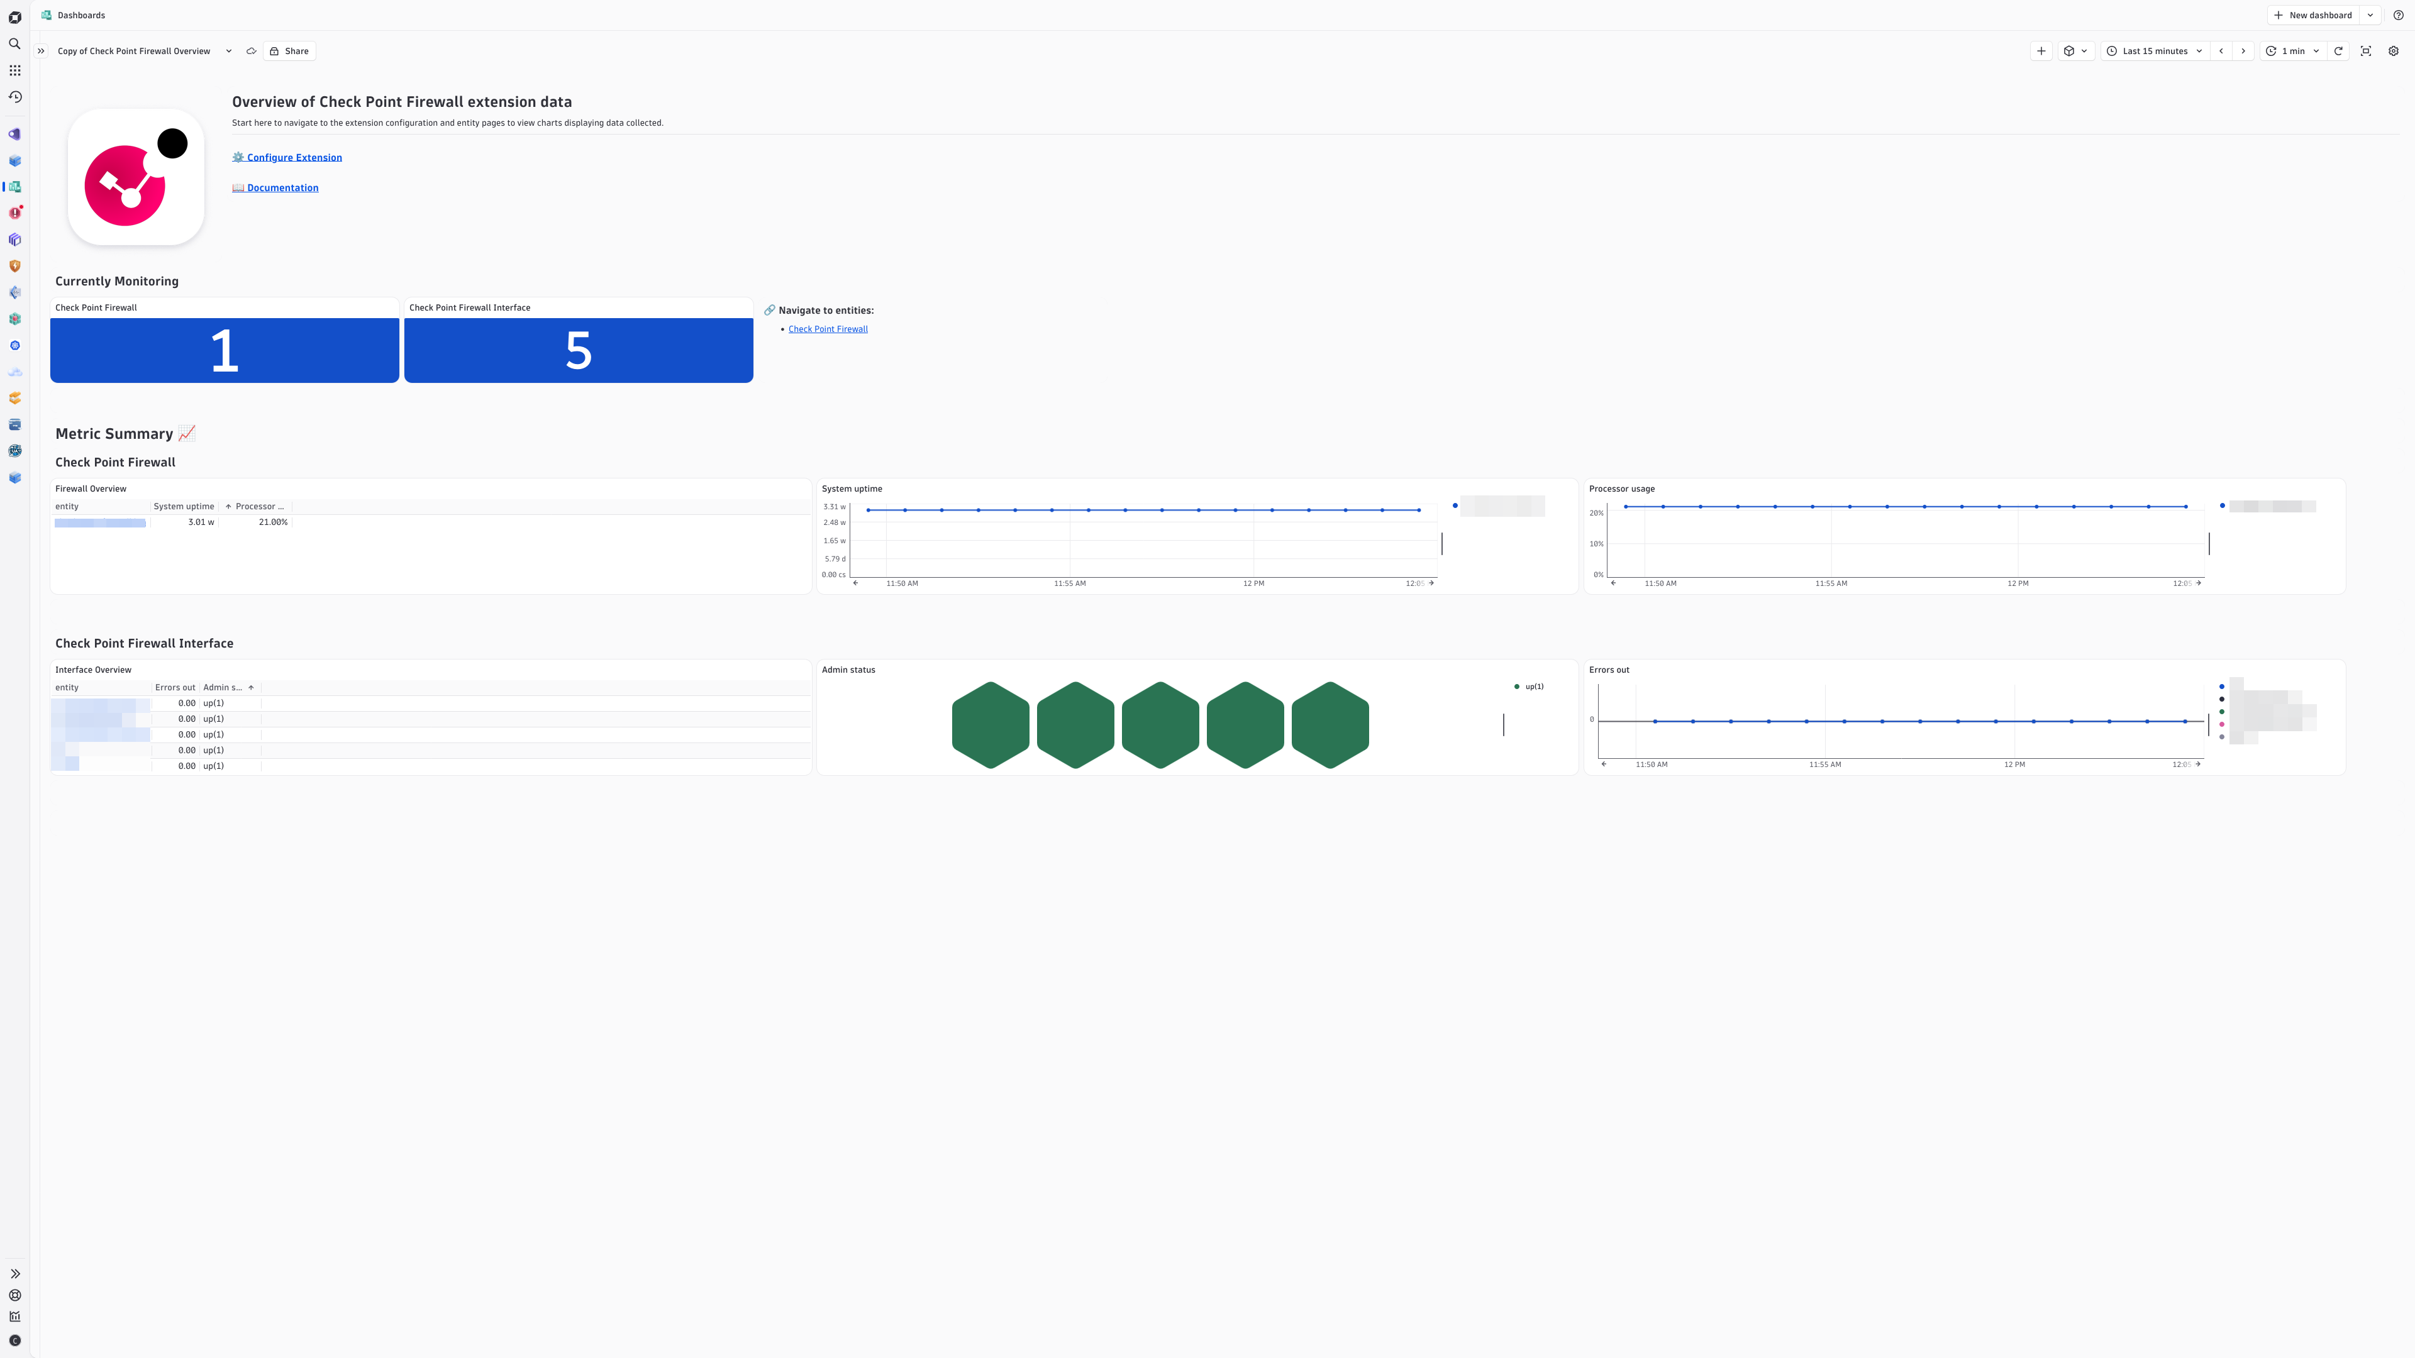Click the 21.00% processor value cell
The width and height of the screenshot is (2415, 1358).
[x=273, y=522]
